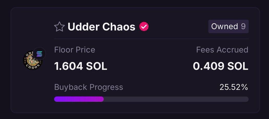Viewport: 269px width, 119px height.
Task: Select the Fees Accrued label
Action: tap(222, 50)
